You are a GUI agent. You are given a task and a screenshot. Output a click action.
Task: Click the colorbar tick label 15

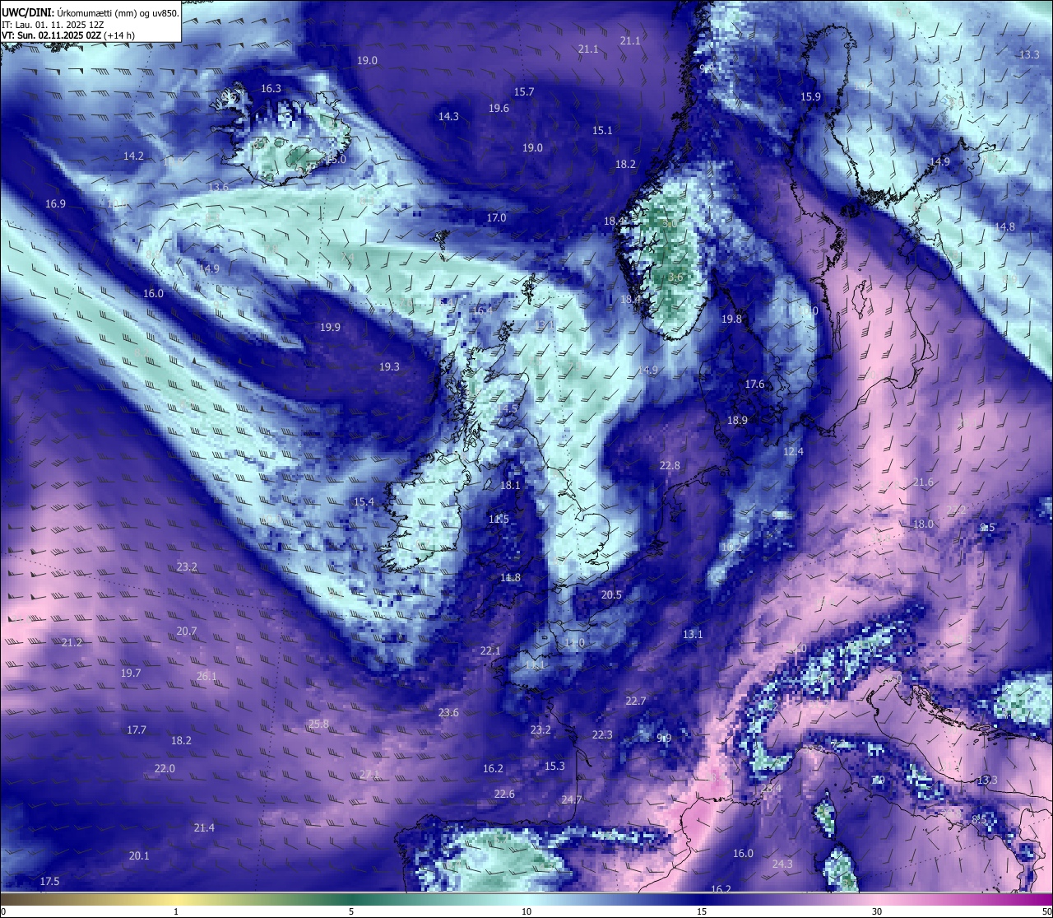(x=702, y=911)
